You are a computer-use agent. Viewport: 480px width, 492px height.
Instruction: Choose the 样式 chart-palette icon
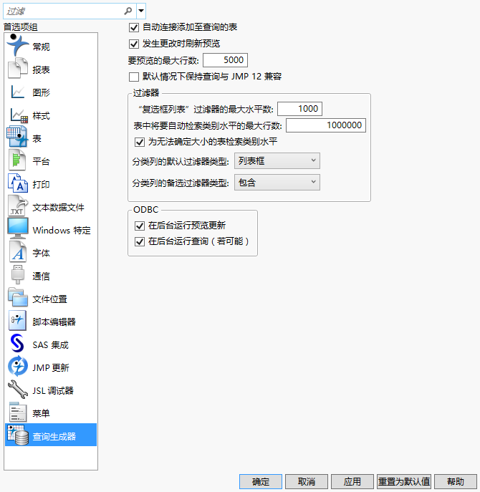19,115
